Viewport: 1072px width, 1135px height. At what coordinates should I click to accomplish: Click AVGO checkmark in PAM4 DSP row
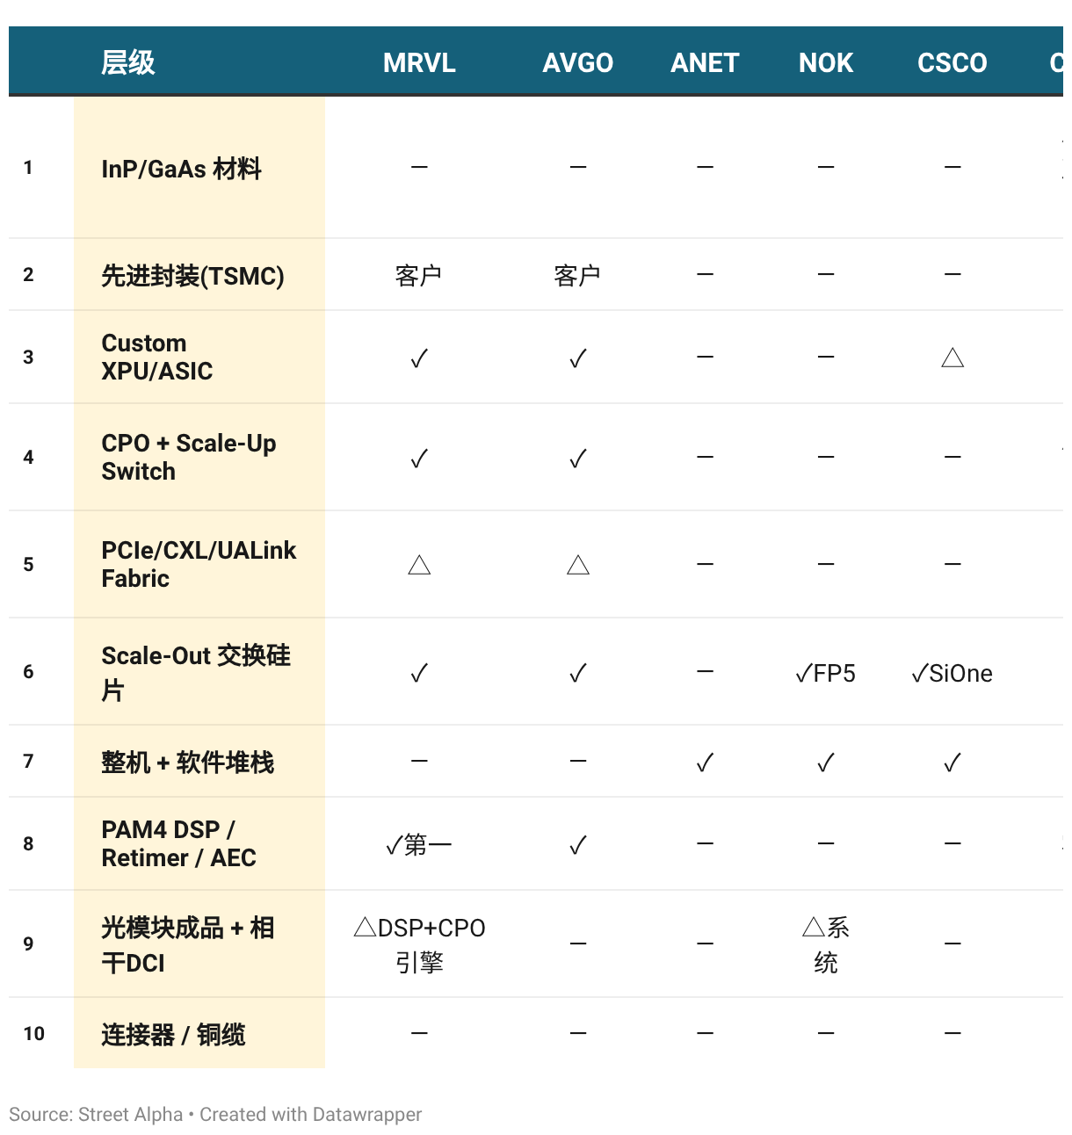click(577, 845)
